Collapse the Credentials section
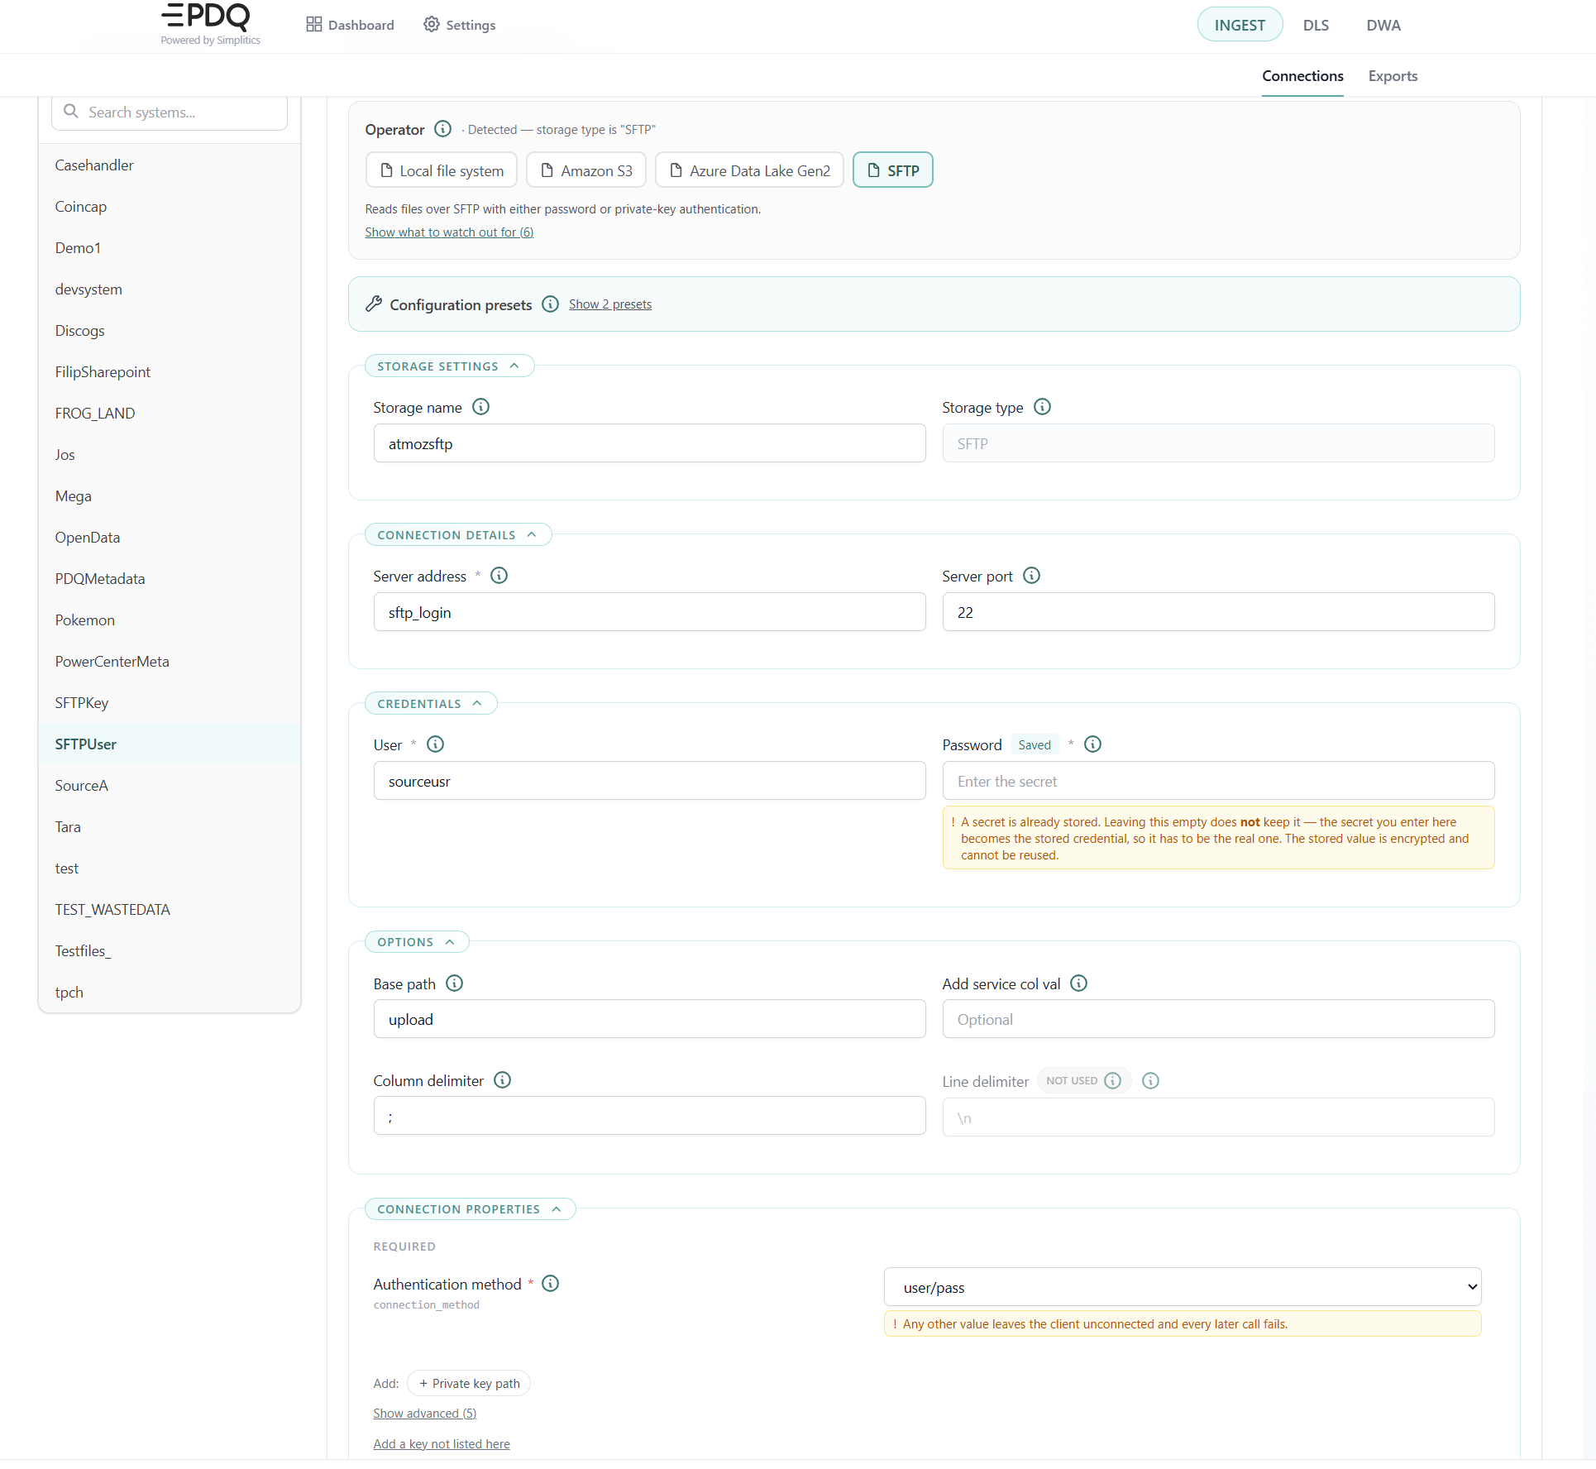 (431, 704)
